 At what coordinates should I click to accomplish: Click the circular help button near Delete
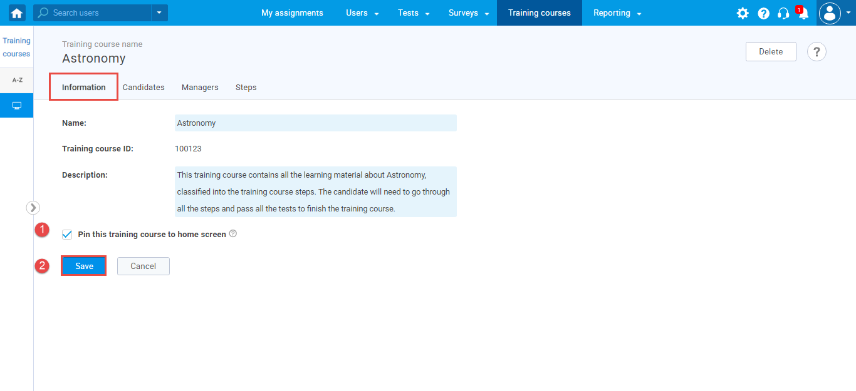[817, 52]
